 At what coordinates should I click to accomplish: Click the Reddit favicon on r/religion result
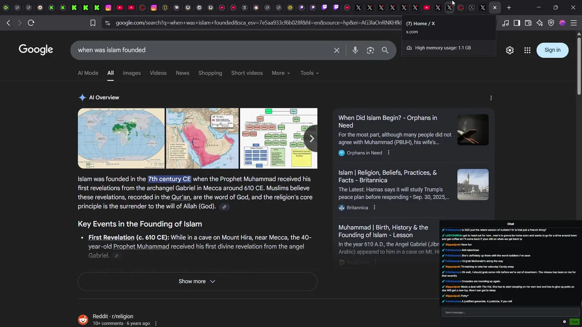[83, 320]
